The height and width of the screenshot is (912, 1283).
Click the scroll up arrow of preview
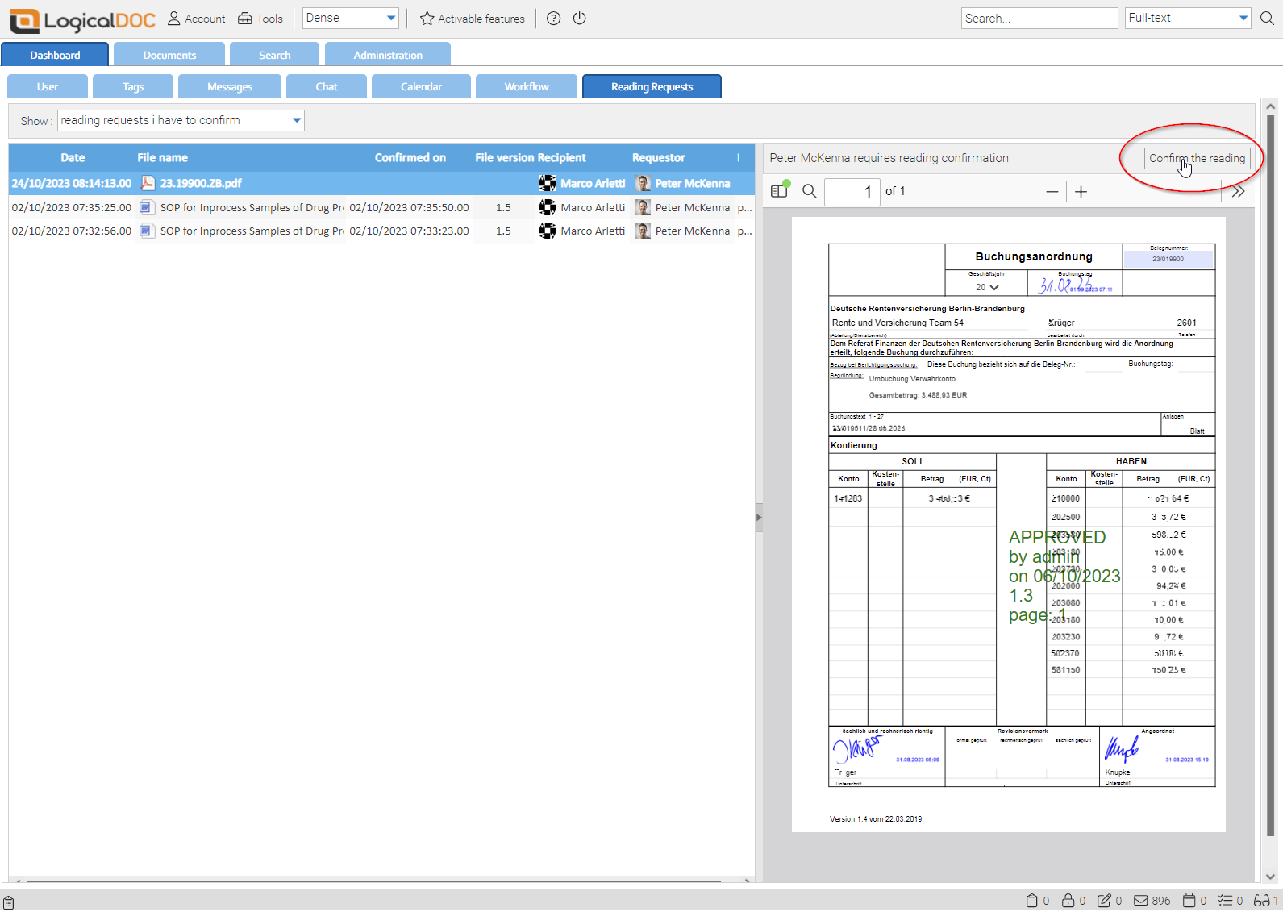point(1270,106)
